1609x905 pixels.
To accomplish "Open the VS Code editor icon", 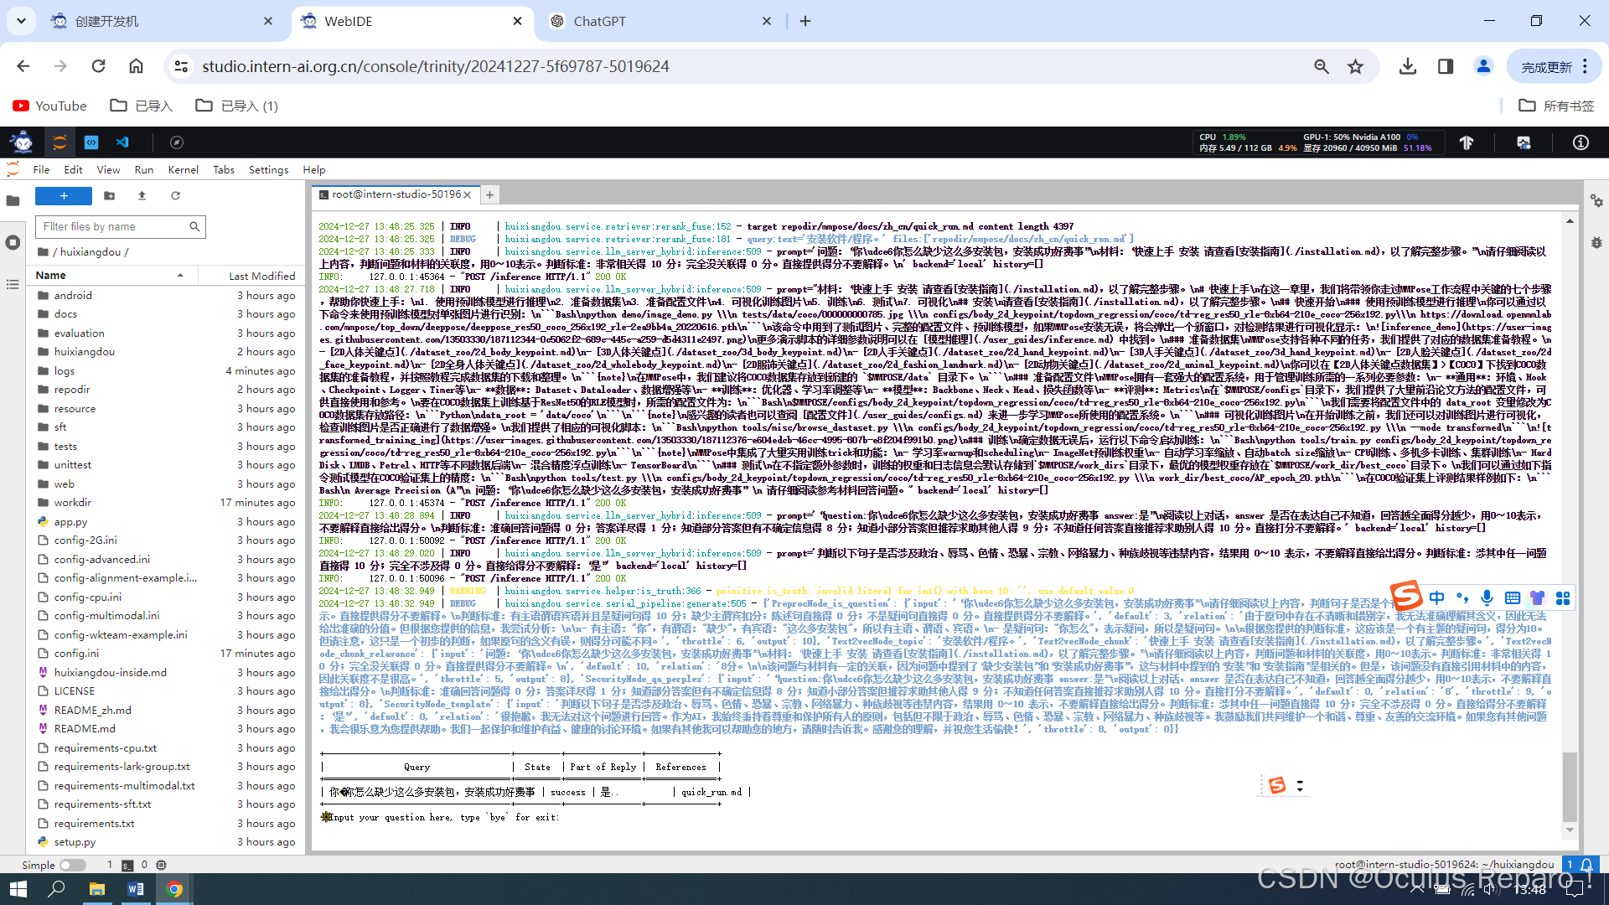I will [122, 142].
